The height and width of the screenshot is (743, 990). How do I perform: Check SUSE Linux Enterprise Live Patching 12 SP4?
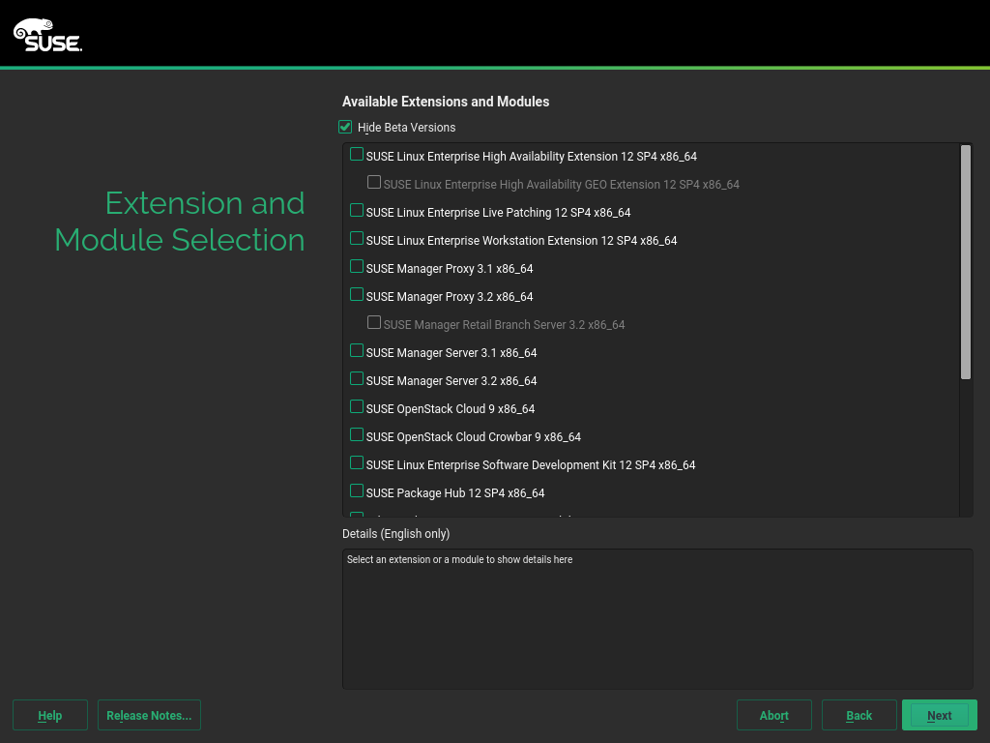click(x=357, y=211)
